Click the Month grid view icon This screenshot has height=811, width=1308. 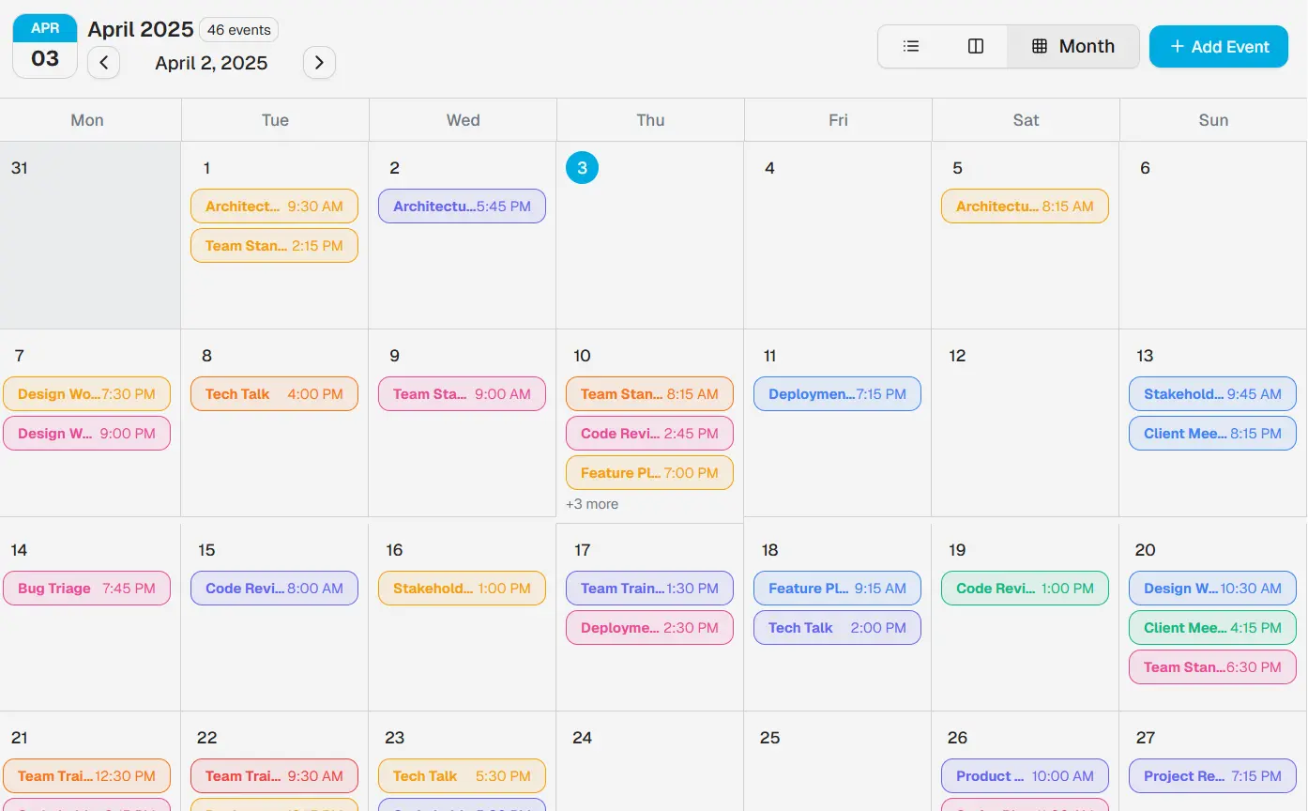1073,45
